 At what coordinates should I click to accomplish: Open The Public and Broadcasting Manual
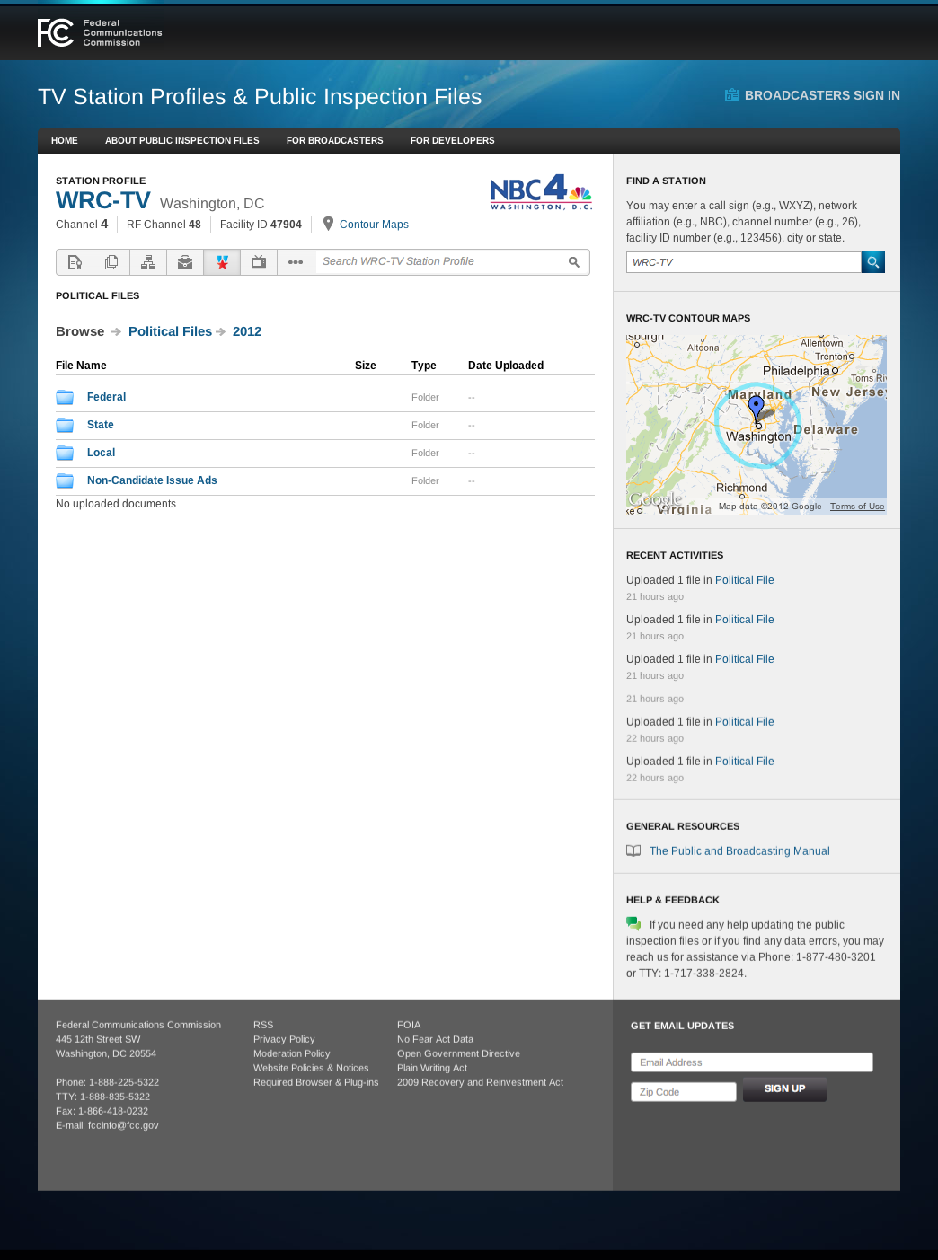click(739, 851)
